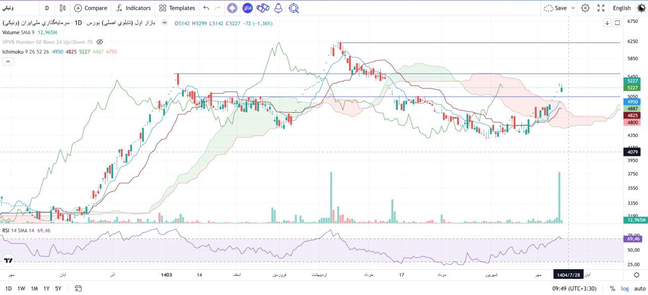Image resolution: width=648 pixels, height=295 pixels.
Task: Select the 5Y time range
Action: 58,288
